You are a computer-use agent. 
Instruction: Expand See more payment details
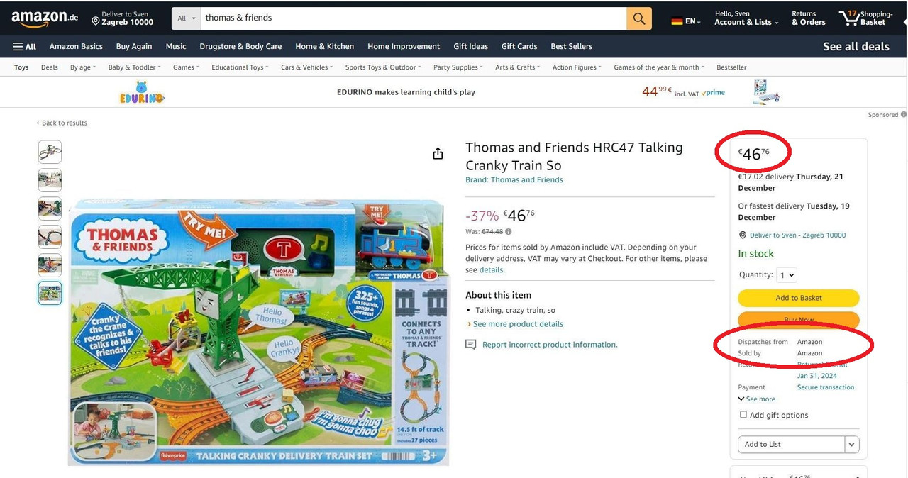[757, 399]
